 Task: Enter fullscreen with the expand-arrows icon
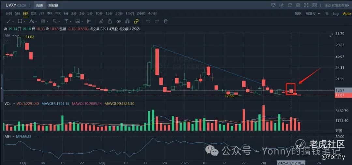coord(306,5)
